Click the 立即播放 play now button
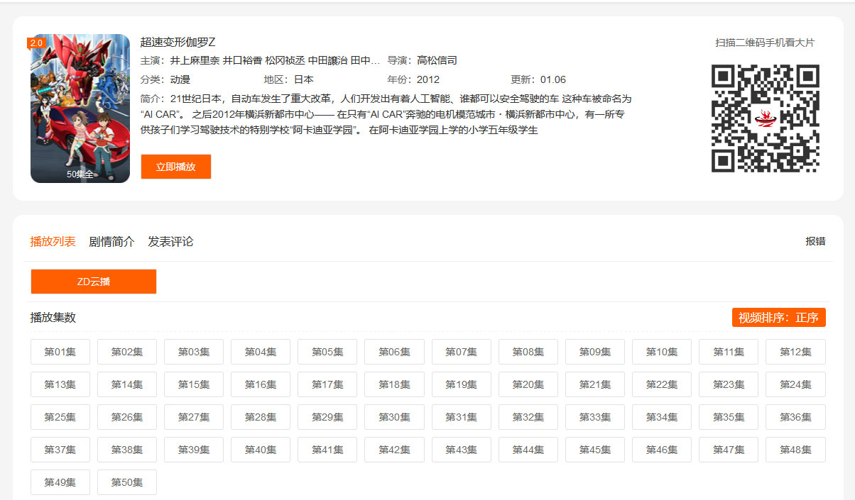 175,167
